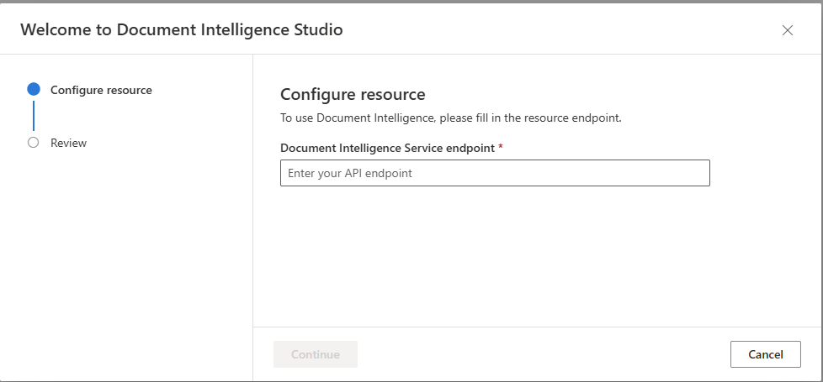Select the Review step
Screen dimensions: 823x382
pyautogui.click(x=68, y=143)
